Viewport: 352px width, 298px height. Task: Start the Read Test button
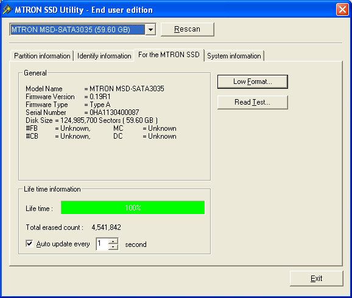253,102
